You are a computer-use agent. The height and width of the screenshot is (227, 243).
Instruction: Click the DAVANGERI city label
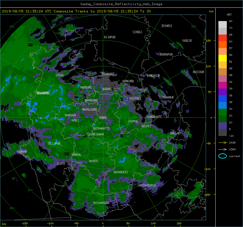point(121,172)
